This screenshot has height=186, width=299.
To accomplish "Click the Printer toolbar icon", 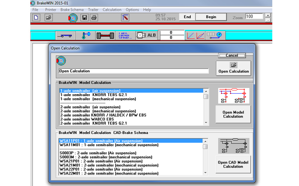I will (x=94, y=18).
